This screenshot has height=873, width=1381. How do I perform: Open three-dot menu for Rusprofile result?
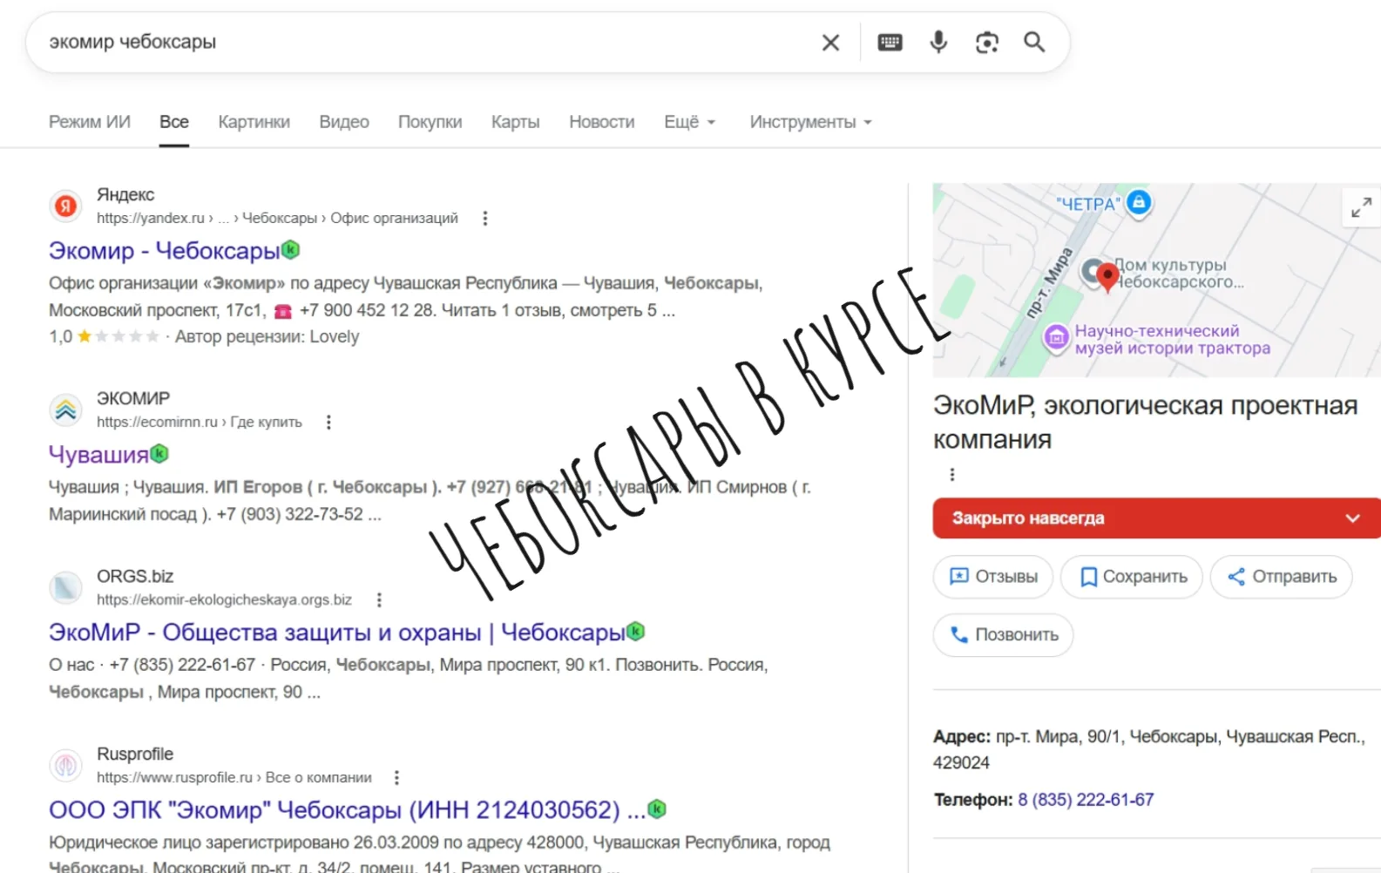pos(396,778)
